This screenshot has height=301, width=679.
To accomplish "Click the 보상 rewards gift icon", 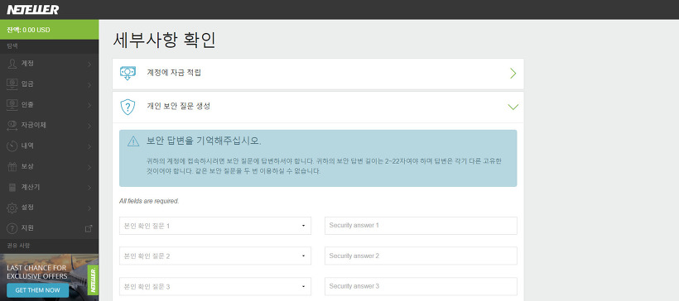I will pos(12,166).
